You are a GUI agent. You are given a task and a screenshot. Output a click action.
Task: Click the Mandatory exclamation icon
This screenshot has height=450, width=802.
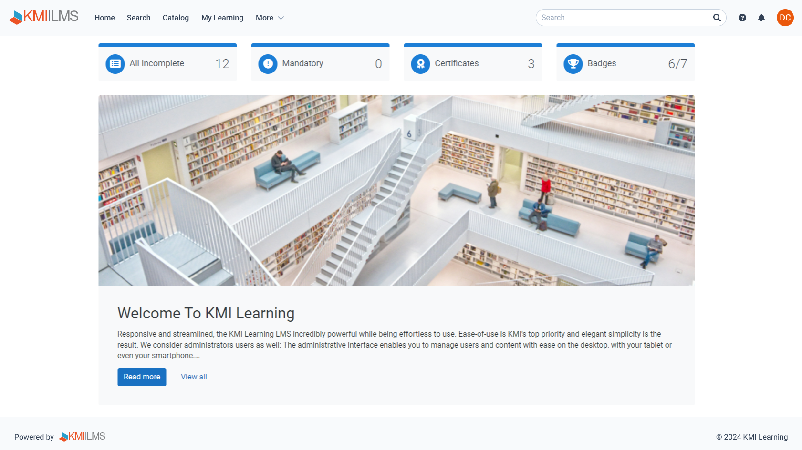[x=268, y=64]
